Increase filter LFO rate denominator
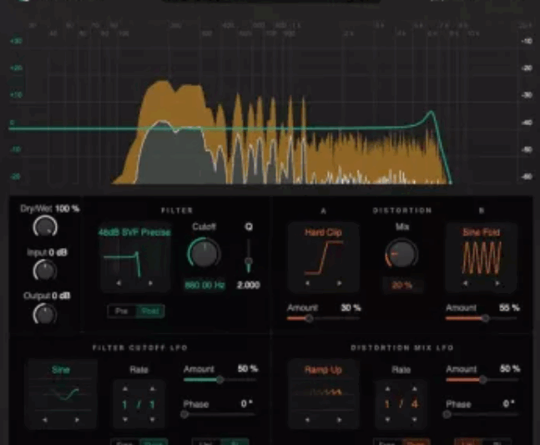The image size is (540, 445). (x=152, y=389)
